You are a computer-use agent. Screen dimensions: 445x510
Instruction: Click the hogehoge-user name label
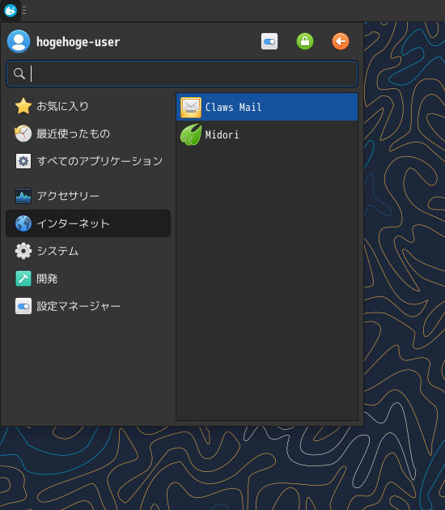78,41
